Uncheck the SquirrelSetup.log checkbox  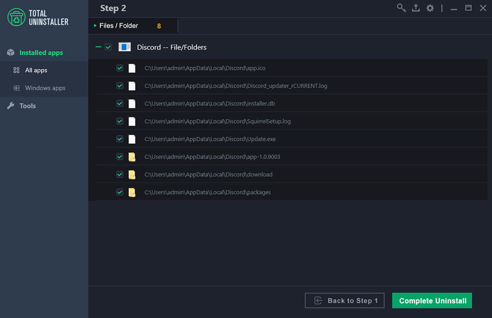click(120, 121)
